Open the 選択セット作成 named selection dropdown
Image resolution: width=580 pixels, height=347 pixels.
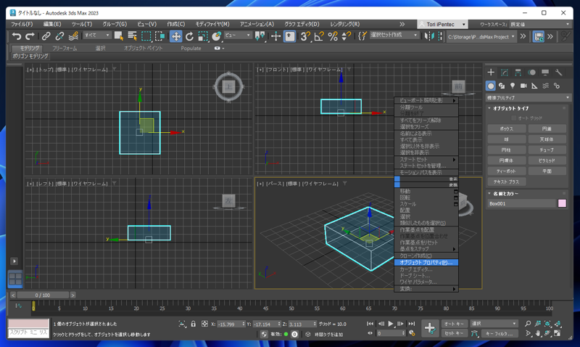click(x=394, y=35)
